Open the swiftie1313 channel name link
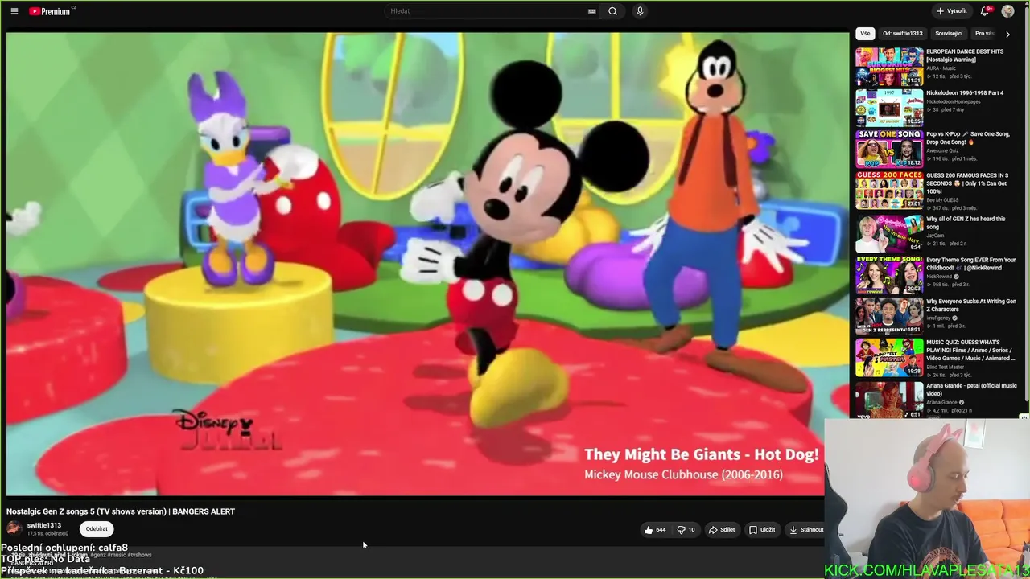This screenshot has height=579, width=1030. coord(44,525)
